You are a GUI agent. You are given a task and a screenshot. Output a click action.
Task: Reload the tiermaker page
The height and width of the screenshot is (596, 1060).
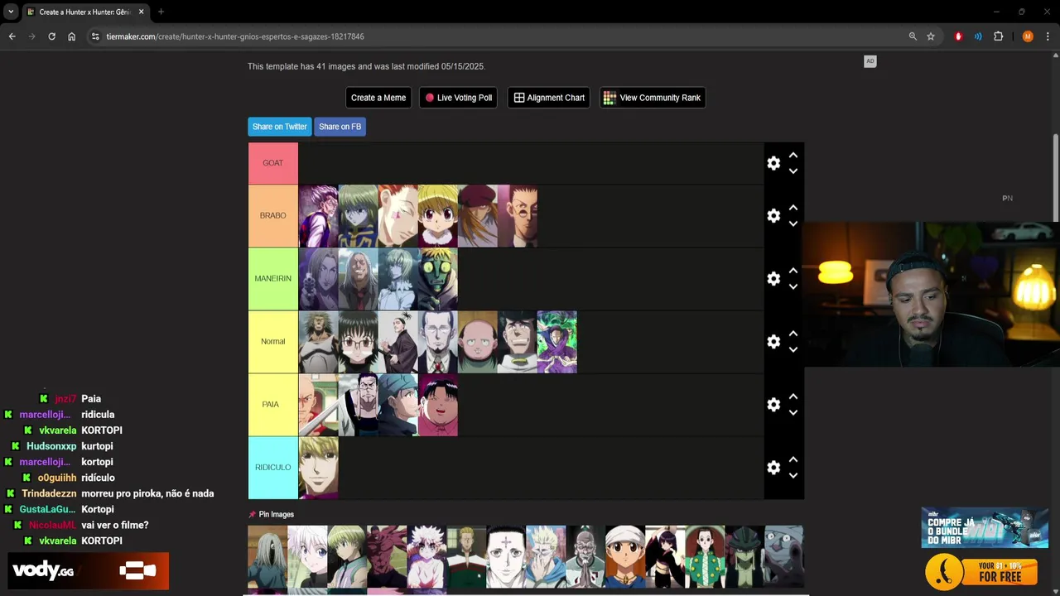coord(52,36)
